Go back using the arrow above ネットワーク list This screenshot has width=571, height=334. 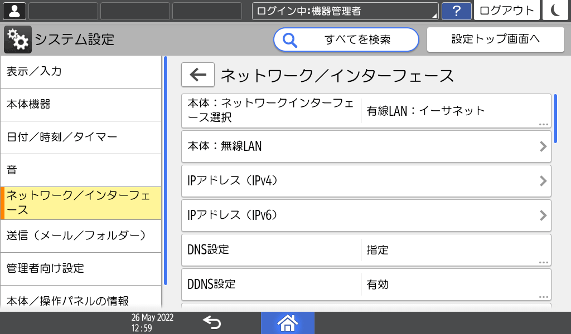[x=197, y=75]
